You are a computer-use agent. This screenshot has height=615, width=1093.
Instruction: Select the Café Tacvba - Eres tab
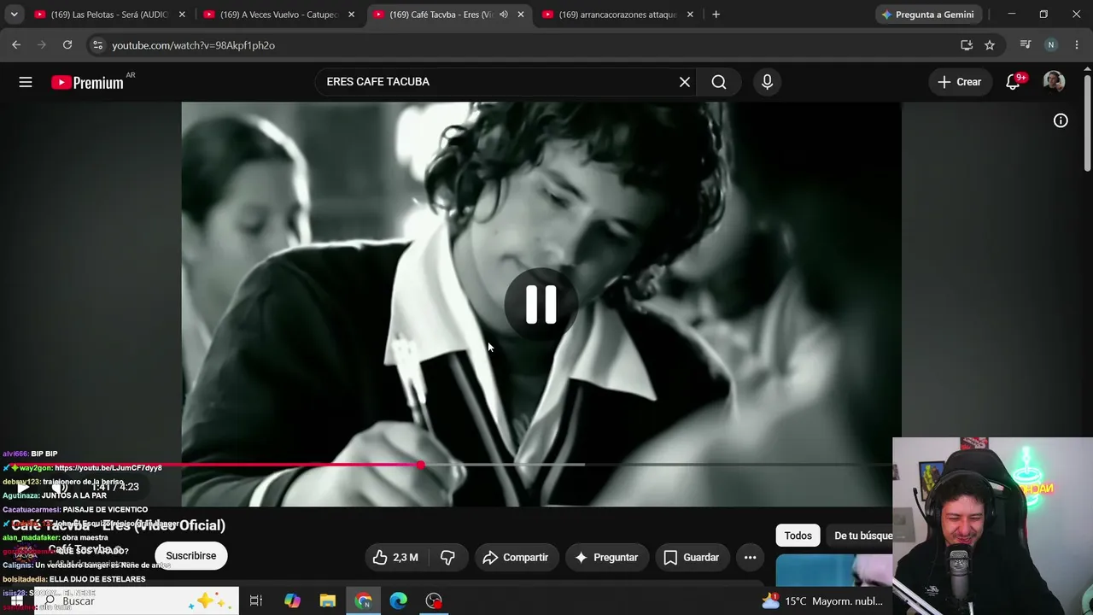[448, 15]
